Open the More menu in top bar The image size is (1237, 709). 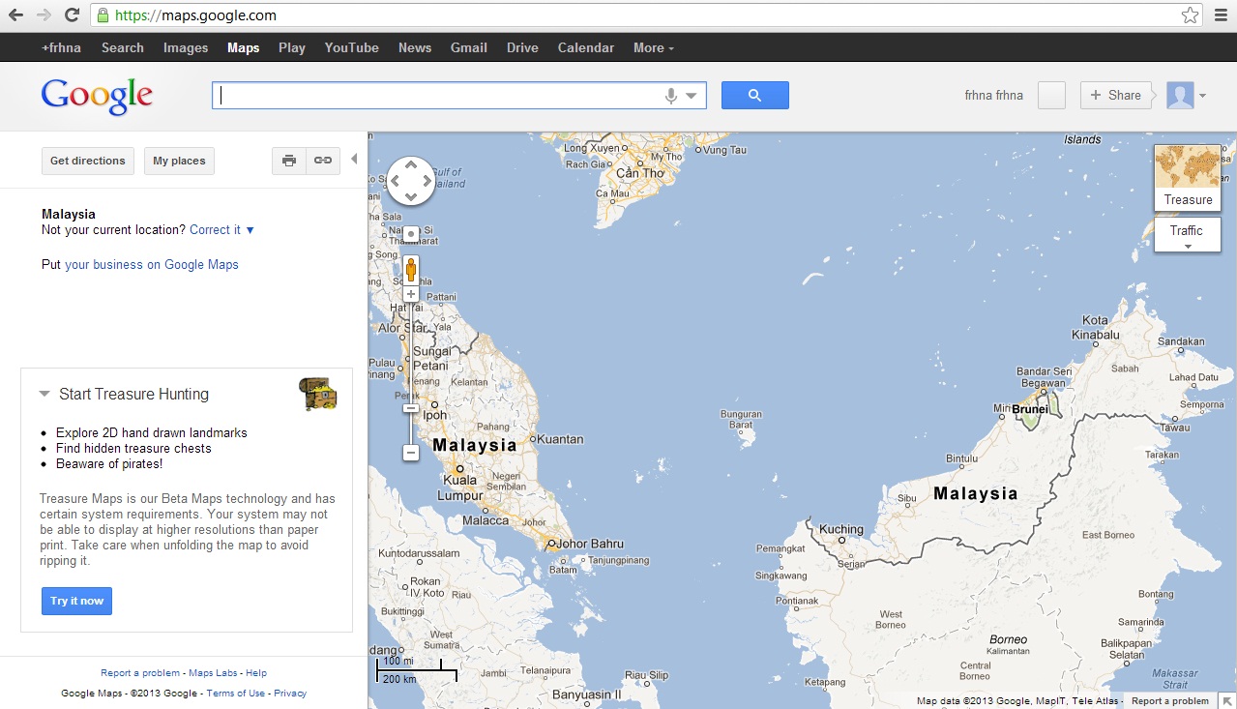click(x=654, y=47)
